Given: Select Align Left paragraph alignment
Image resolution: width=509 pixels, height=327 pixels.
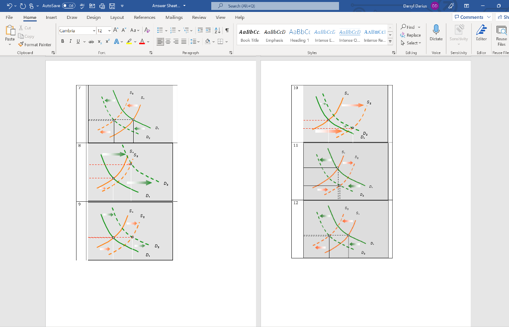Looking at the screenshot, I should point(160,41).
